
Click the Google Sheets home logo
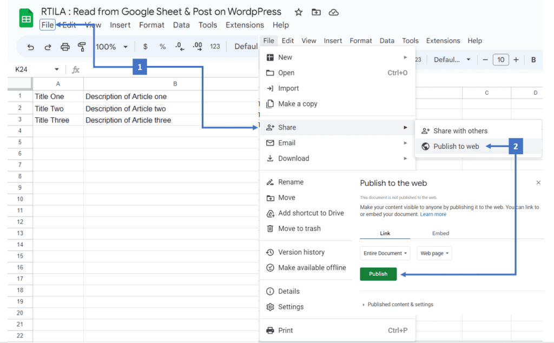click(x=26, y=18)
